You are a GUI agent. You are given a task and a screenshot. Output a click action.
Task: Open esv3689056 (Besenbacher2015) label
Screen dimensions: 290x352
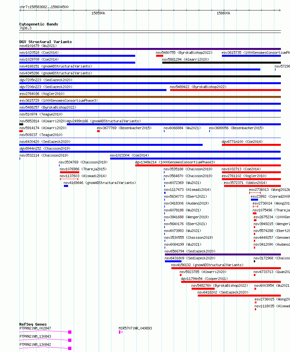[236, 128]
